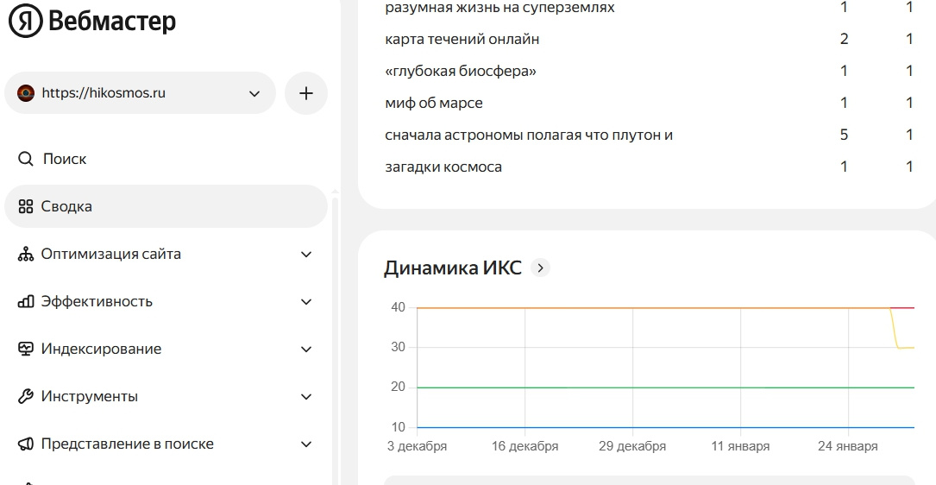
Task: Click value 5 in плутон query row
Action: tap(844, 135)
